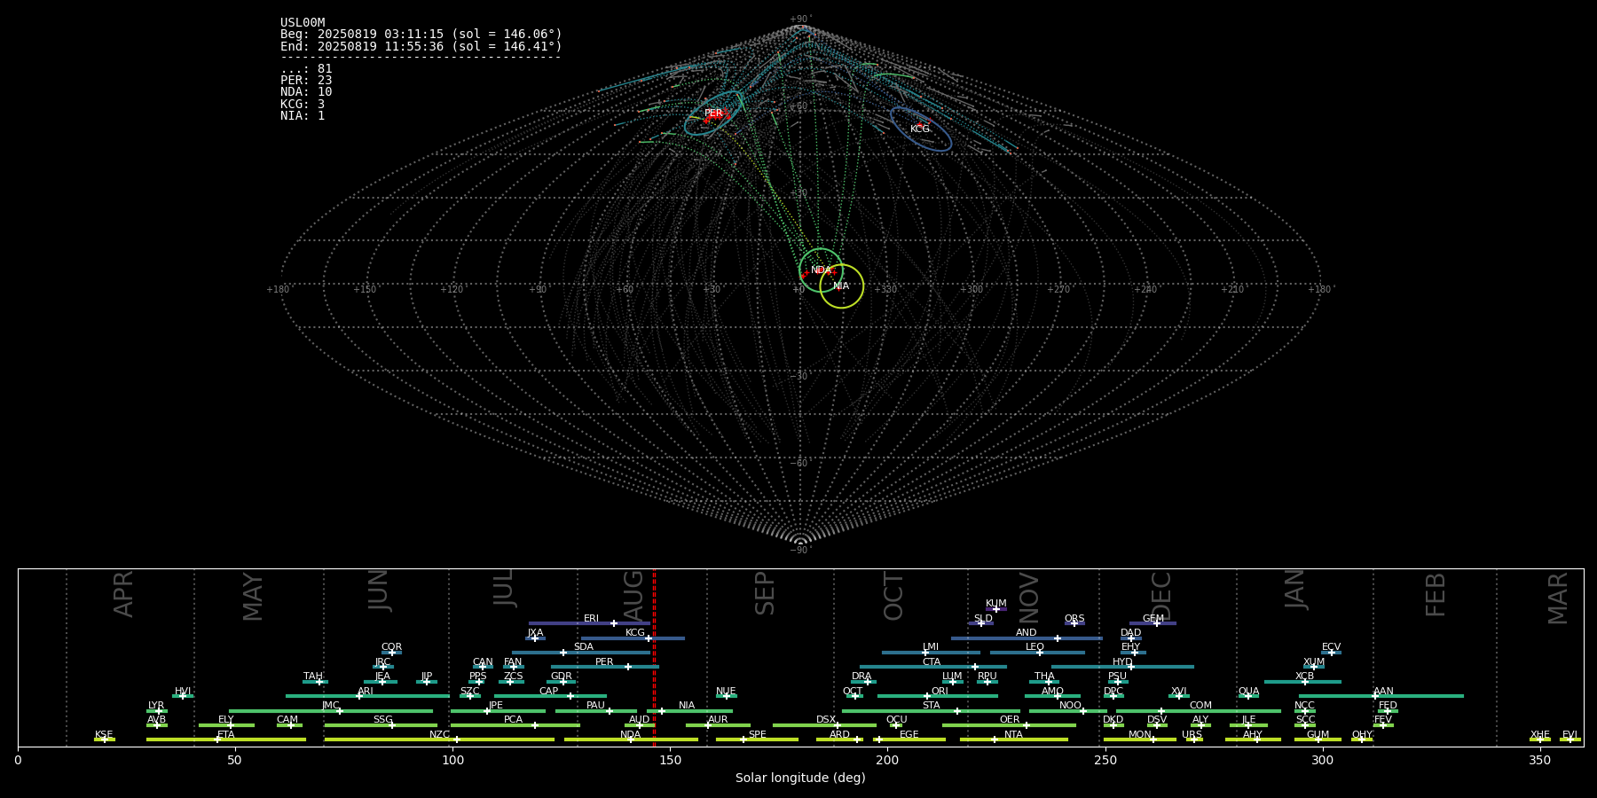Click the 'End: 20250819 11:55:36' line
Viewport: 1597px width, 798px height.
[421, 46]
